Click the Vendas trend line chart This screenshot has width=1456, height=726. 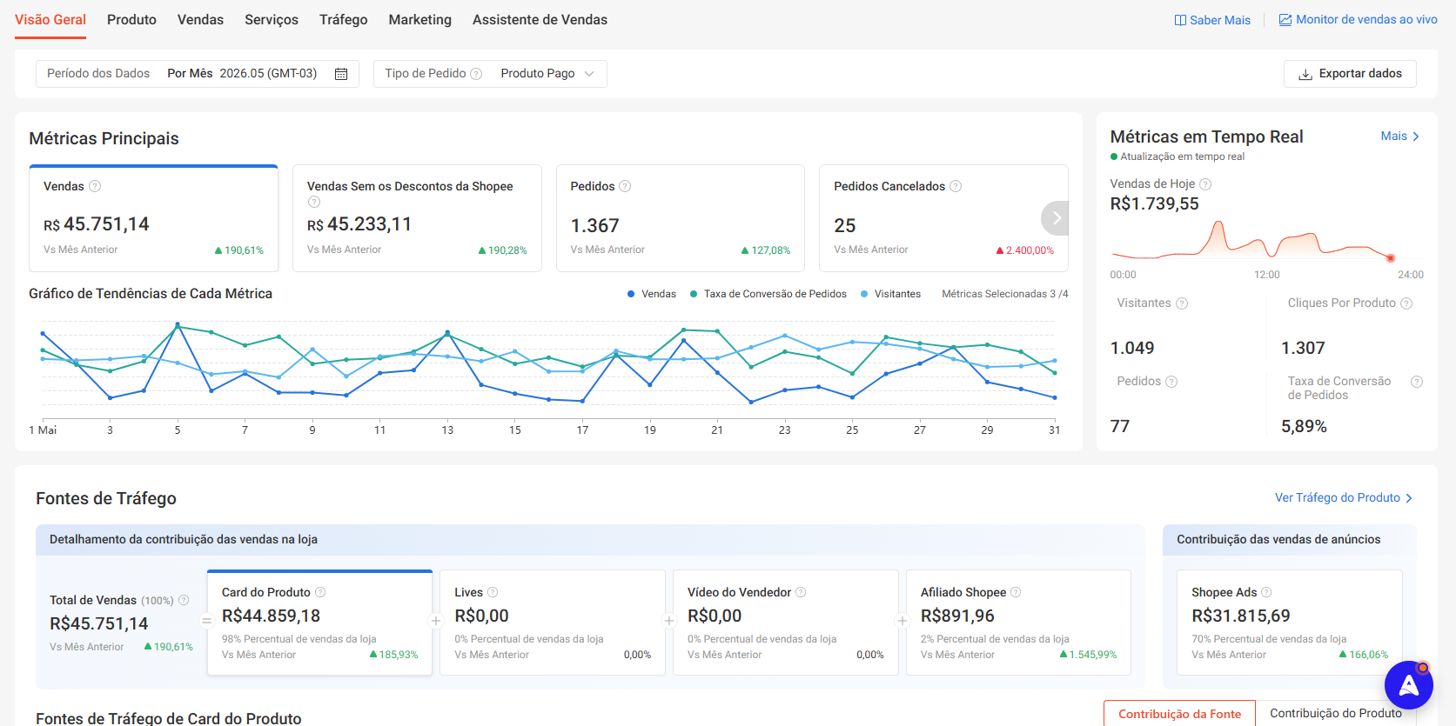[x=548, y=365]
